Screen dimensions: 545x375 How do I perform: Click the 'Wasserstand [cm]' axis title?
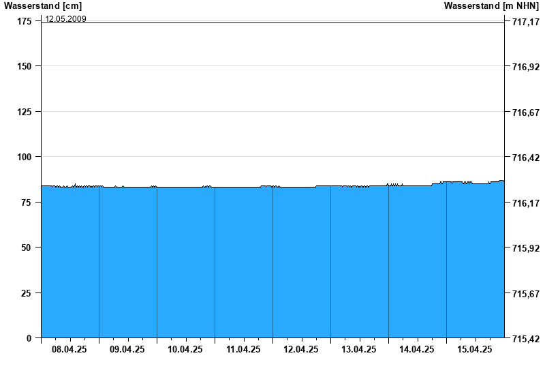43,5
